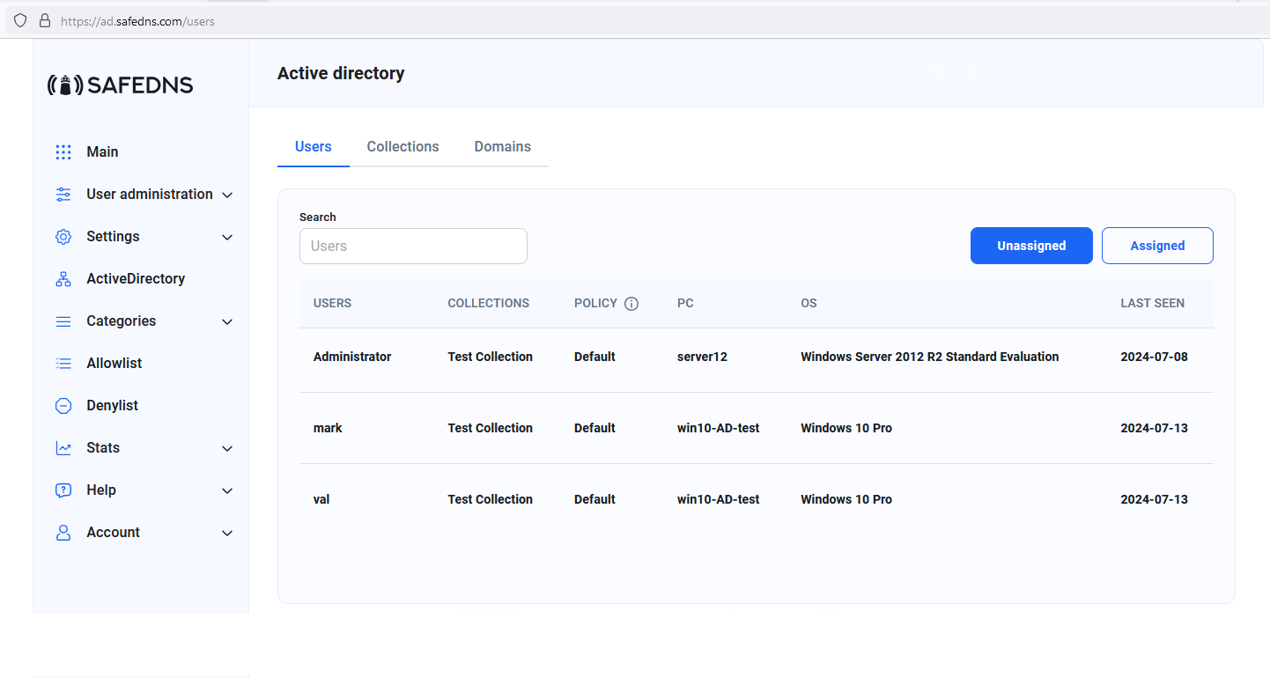Expand the Account submenu chevron
The height and width of the screenshot is (678, 1270).
click(227, 534)
